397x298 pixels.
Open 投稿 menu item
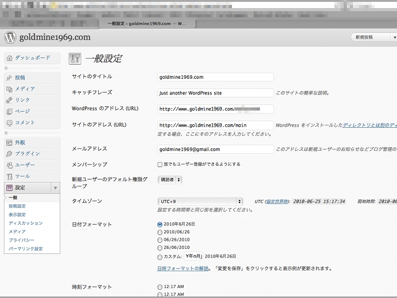click(20, 78)
